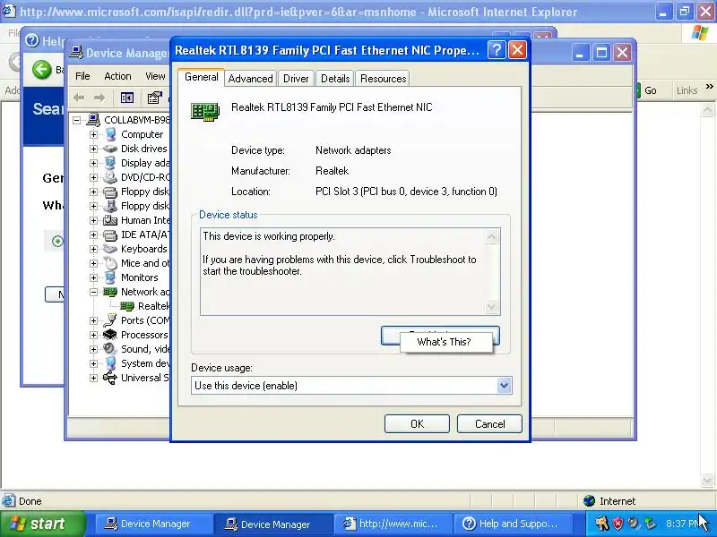Select the DVD/CD-ROM drives icon
Viewport: 717px width, 537px height.
point(110,177)
